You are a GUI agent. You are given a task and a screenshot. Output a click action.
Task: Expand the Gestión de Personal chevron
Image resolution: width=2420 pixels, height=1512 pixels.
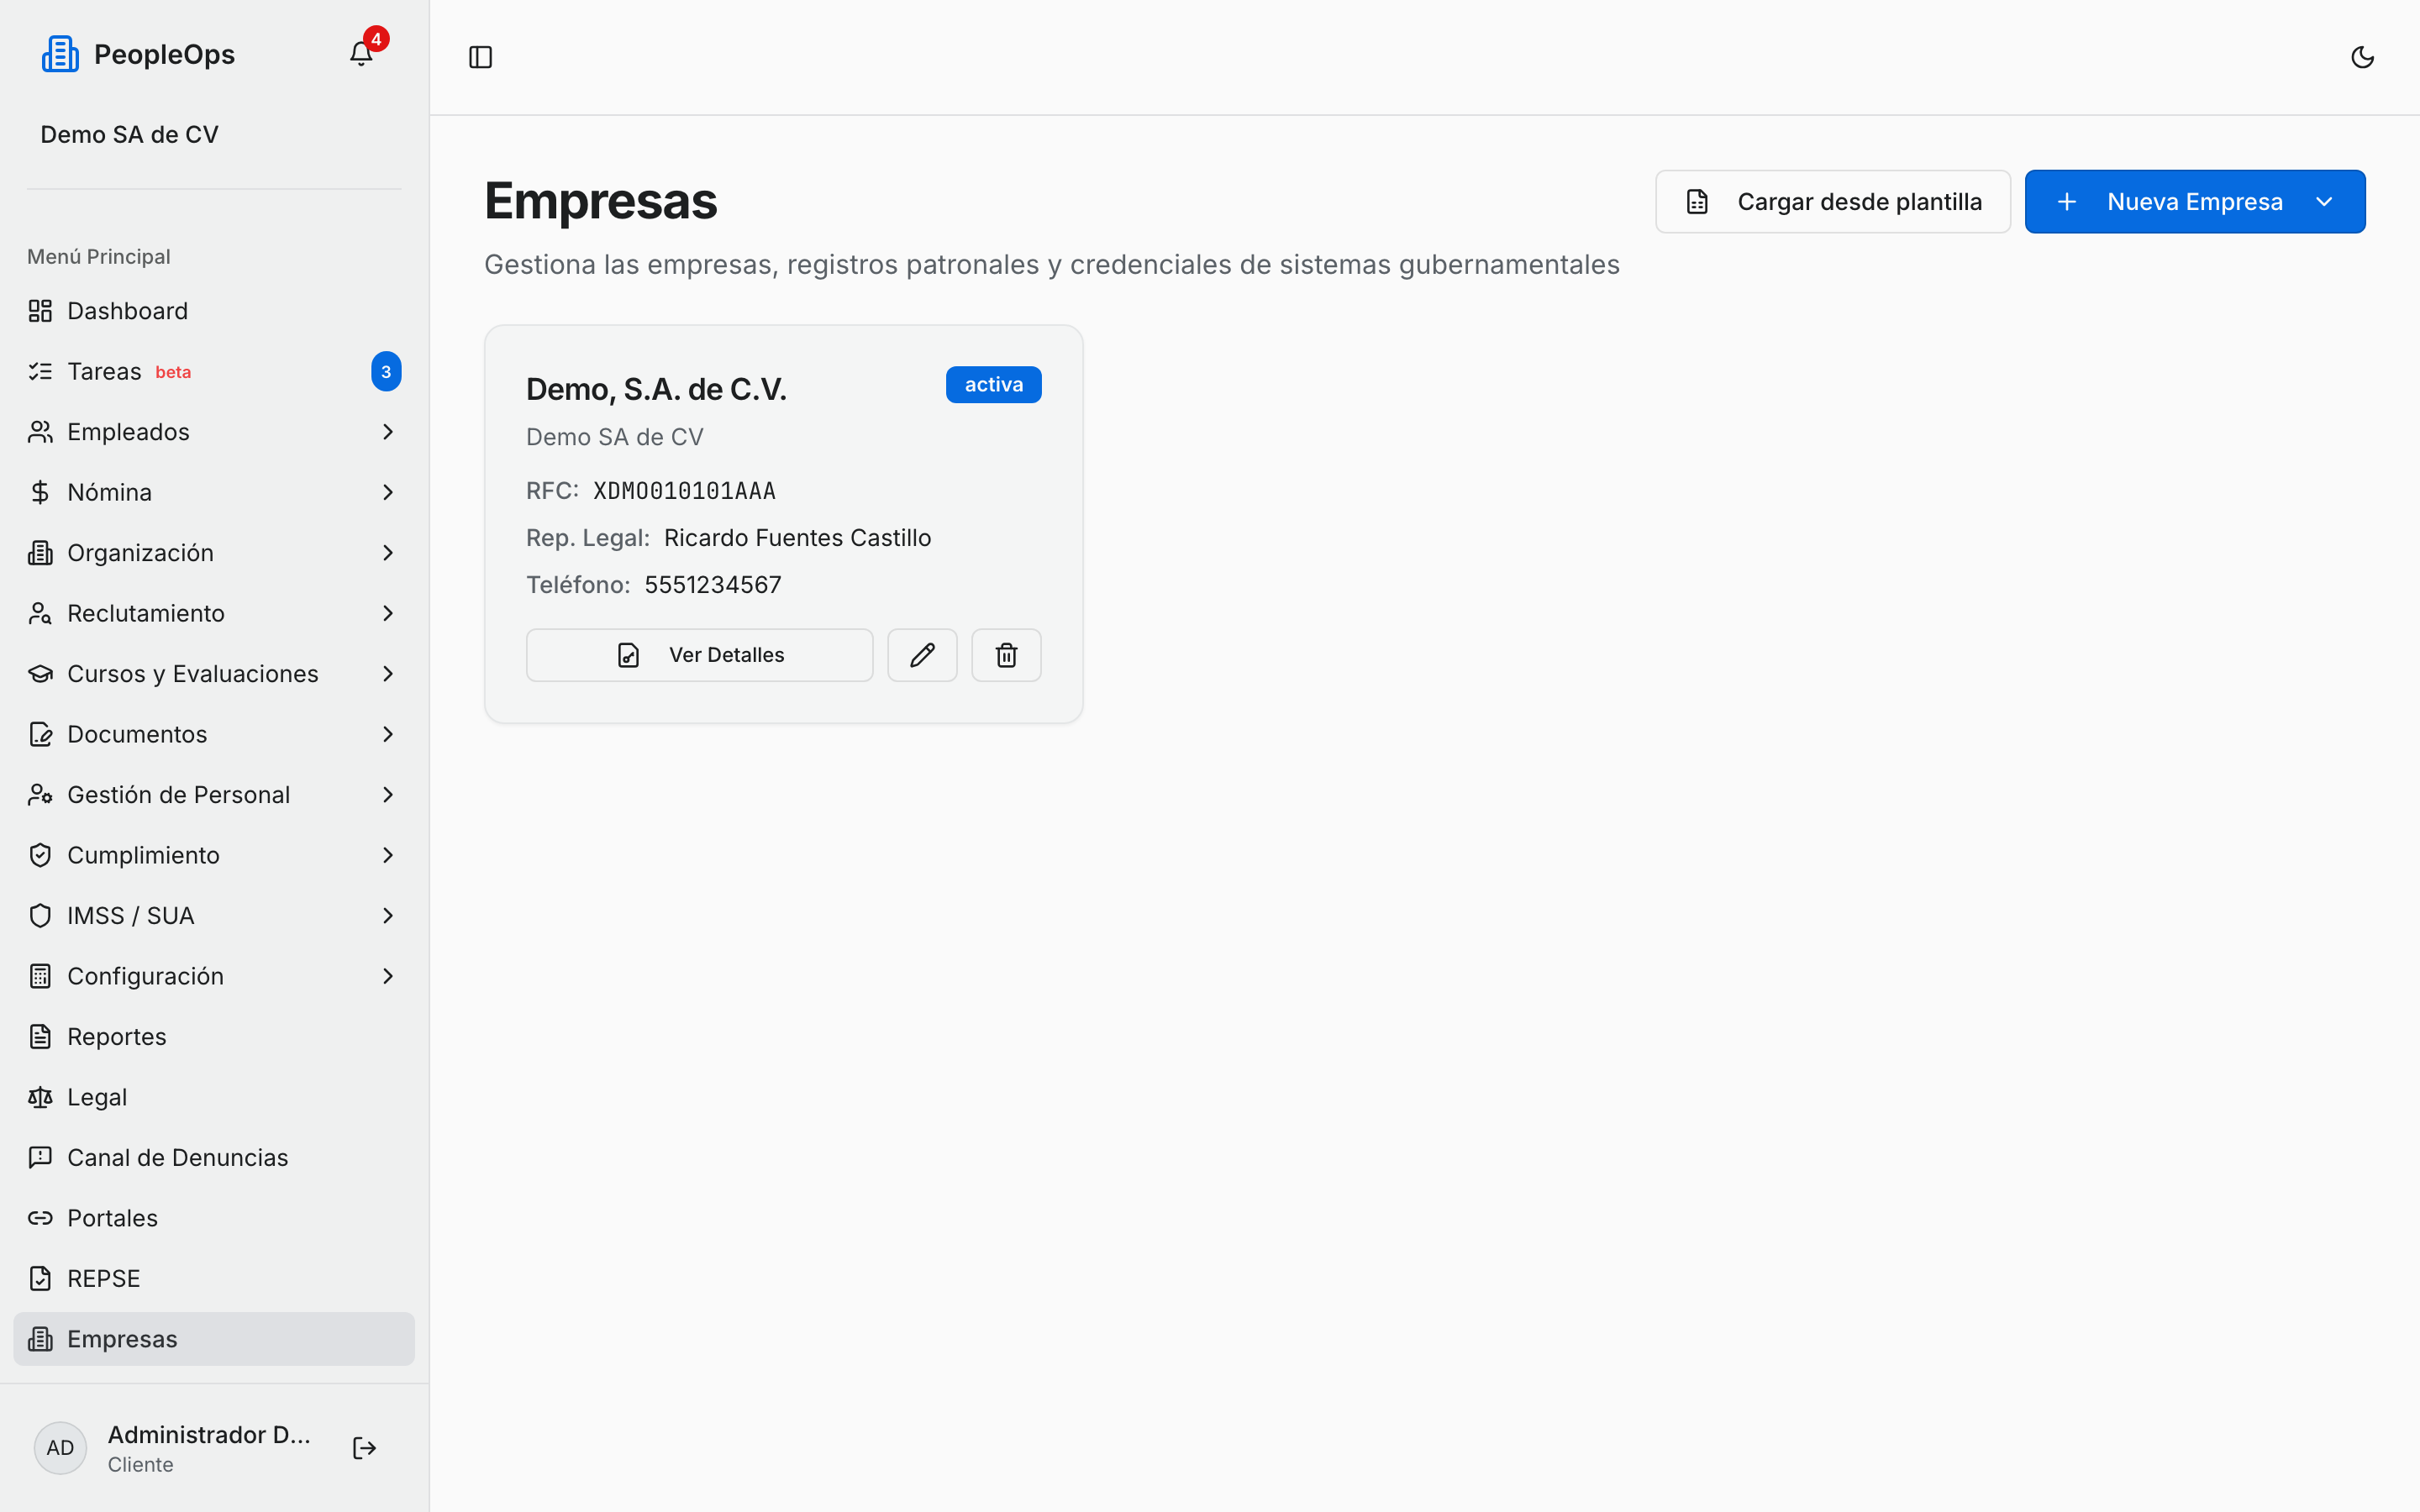(388, 795)
